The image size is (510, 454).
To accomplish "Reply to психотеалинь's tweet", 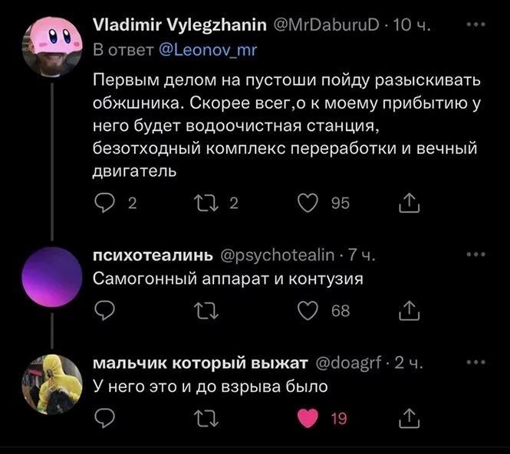I will 105,310.
